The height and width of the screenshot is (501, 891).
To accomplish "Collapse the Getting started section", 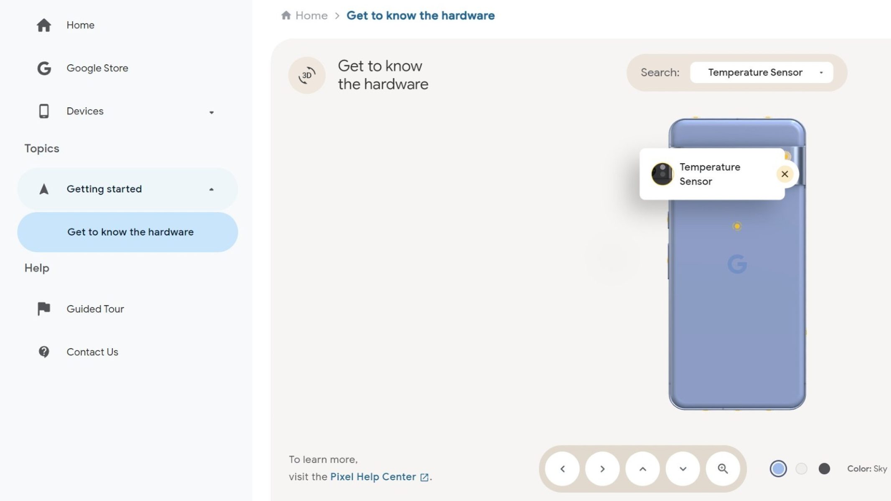I will pos(211,189).
